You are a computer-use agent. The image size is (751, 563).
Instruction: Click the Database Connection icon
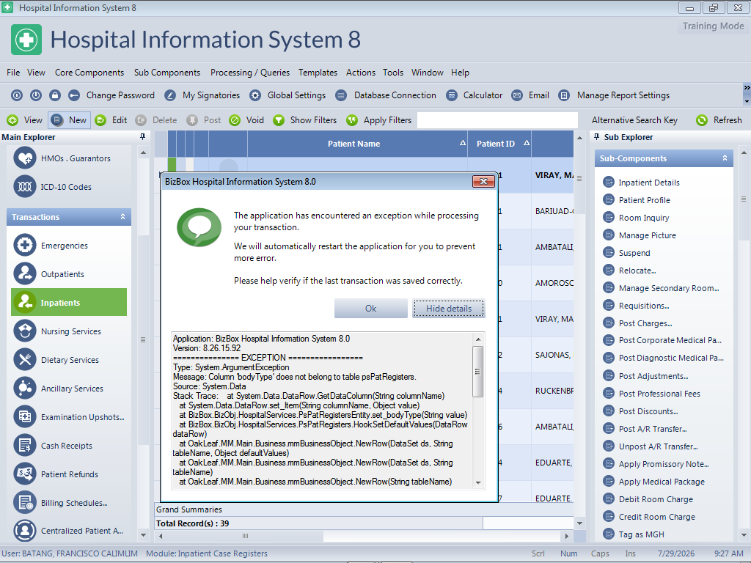(x=341, y=95)
